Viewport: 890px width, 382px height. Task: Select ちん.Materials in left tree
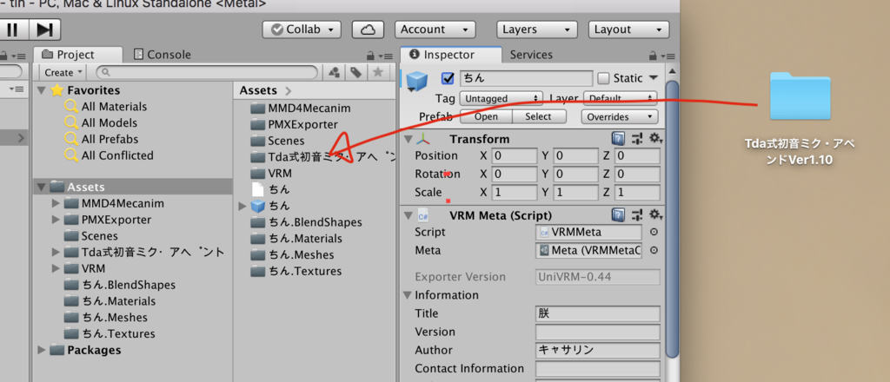[110, 301]
